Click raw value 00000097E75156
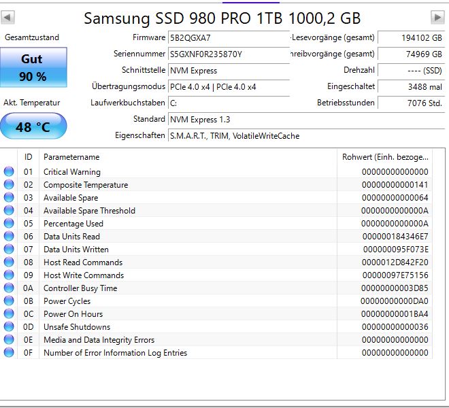The width and height of the screenshot is (449, 408). (395, 275)
